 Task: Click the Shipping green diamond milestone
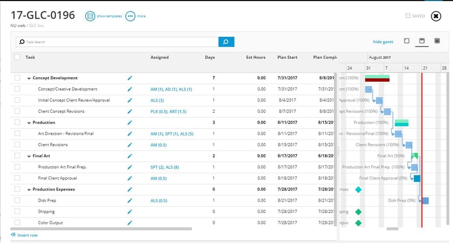[x=358, y=212]
